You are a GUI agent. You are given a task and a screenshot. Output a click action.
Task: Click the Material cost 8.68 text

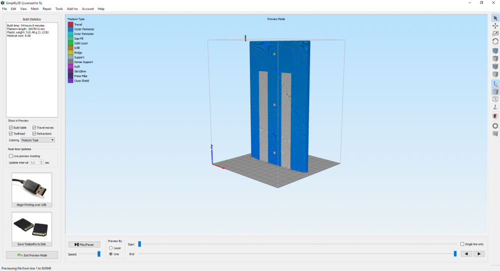pyautogui.click(x=19, y=35)
